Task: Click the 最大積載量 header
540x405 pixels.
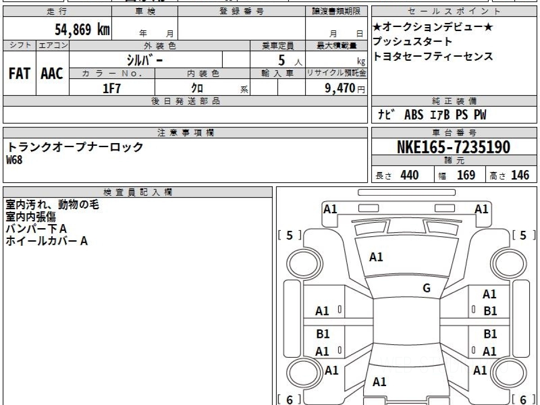Action: click(336, 45)
